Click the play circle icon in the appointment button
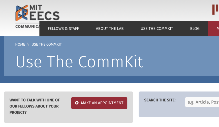The image size is (219, 127). [x=77, y=103]
